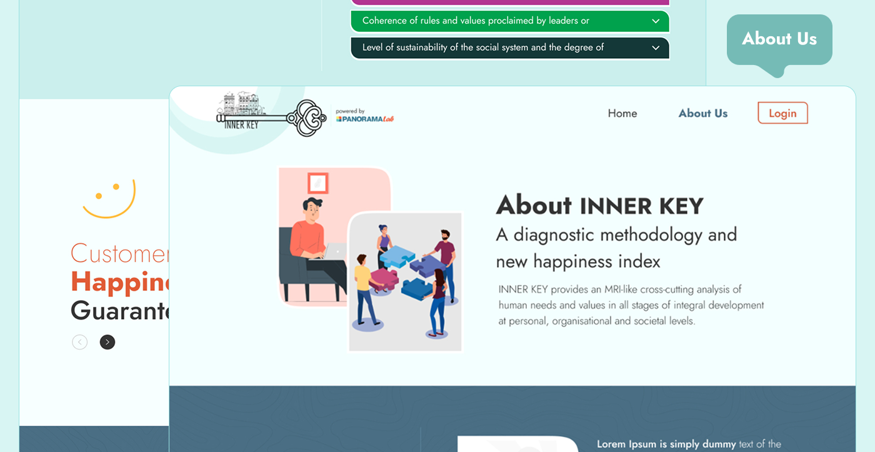
Task: Expand the Level of sustainability chevron
Action: 655,48
